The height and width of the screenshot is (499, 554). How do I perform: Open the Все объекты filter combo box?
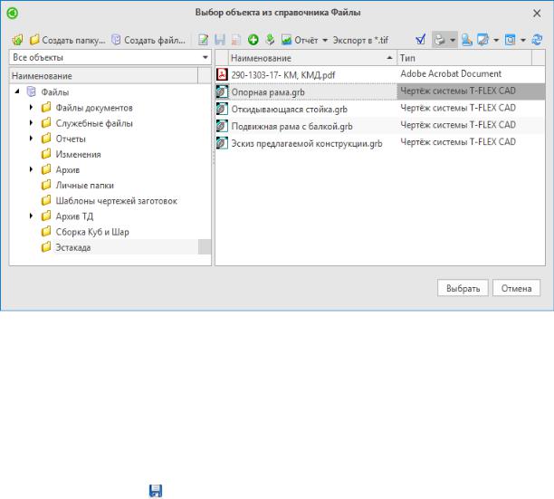pyautogui.click(x=110, y=57)
